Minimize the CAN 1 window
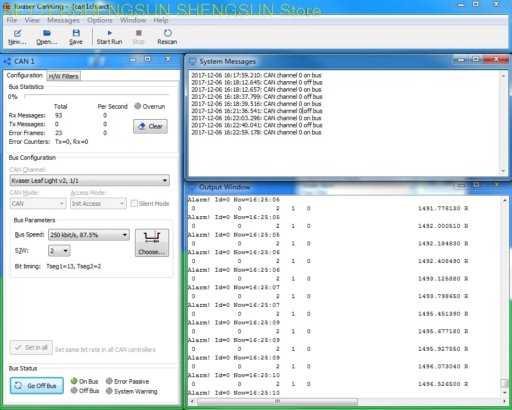 point(133,59)
